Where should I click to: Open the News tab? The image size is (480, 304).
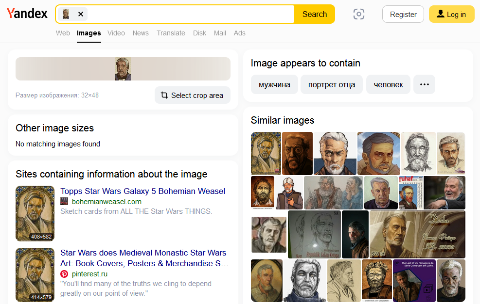click(x=141, y=33)
